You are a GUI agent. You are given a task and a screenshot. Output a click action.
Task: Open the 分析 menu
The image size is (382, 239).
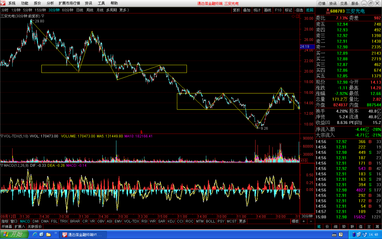point(50,3)
